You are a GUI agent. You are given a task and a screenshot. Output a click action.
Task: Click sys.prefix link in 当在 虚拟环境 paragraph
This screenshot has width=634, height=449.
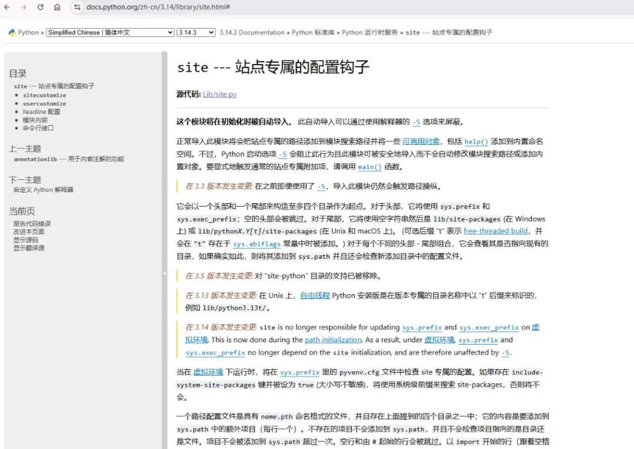[300, 372]
